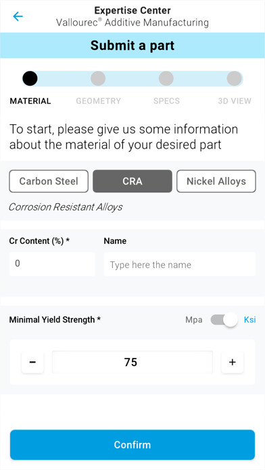The width and height of the screenshot is (265, 470).
Task: Focus the Cr Content percentage field
Action: (x=52, y=264)
